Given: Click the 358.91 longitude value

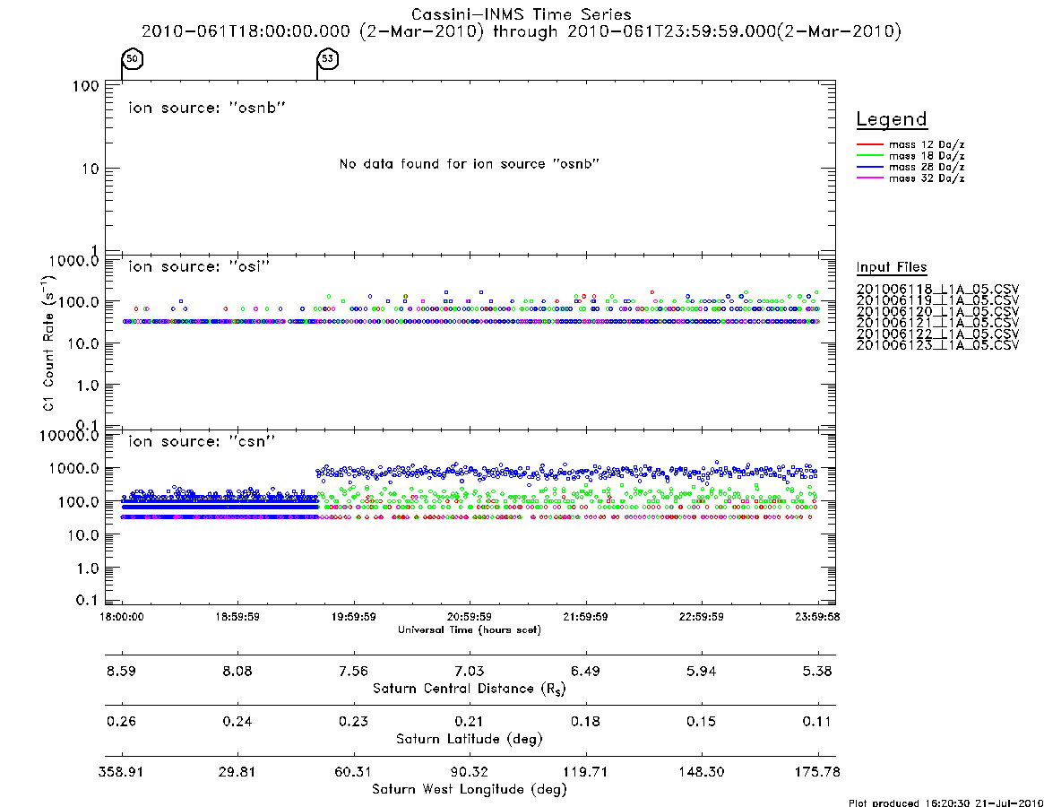Looking at the screenshot, I should (121, 772).
